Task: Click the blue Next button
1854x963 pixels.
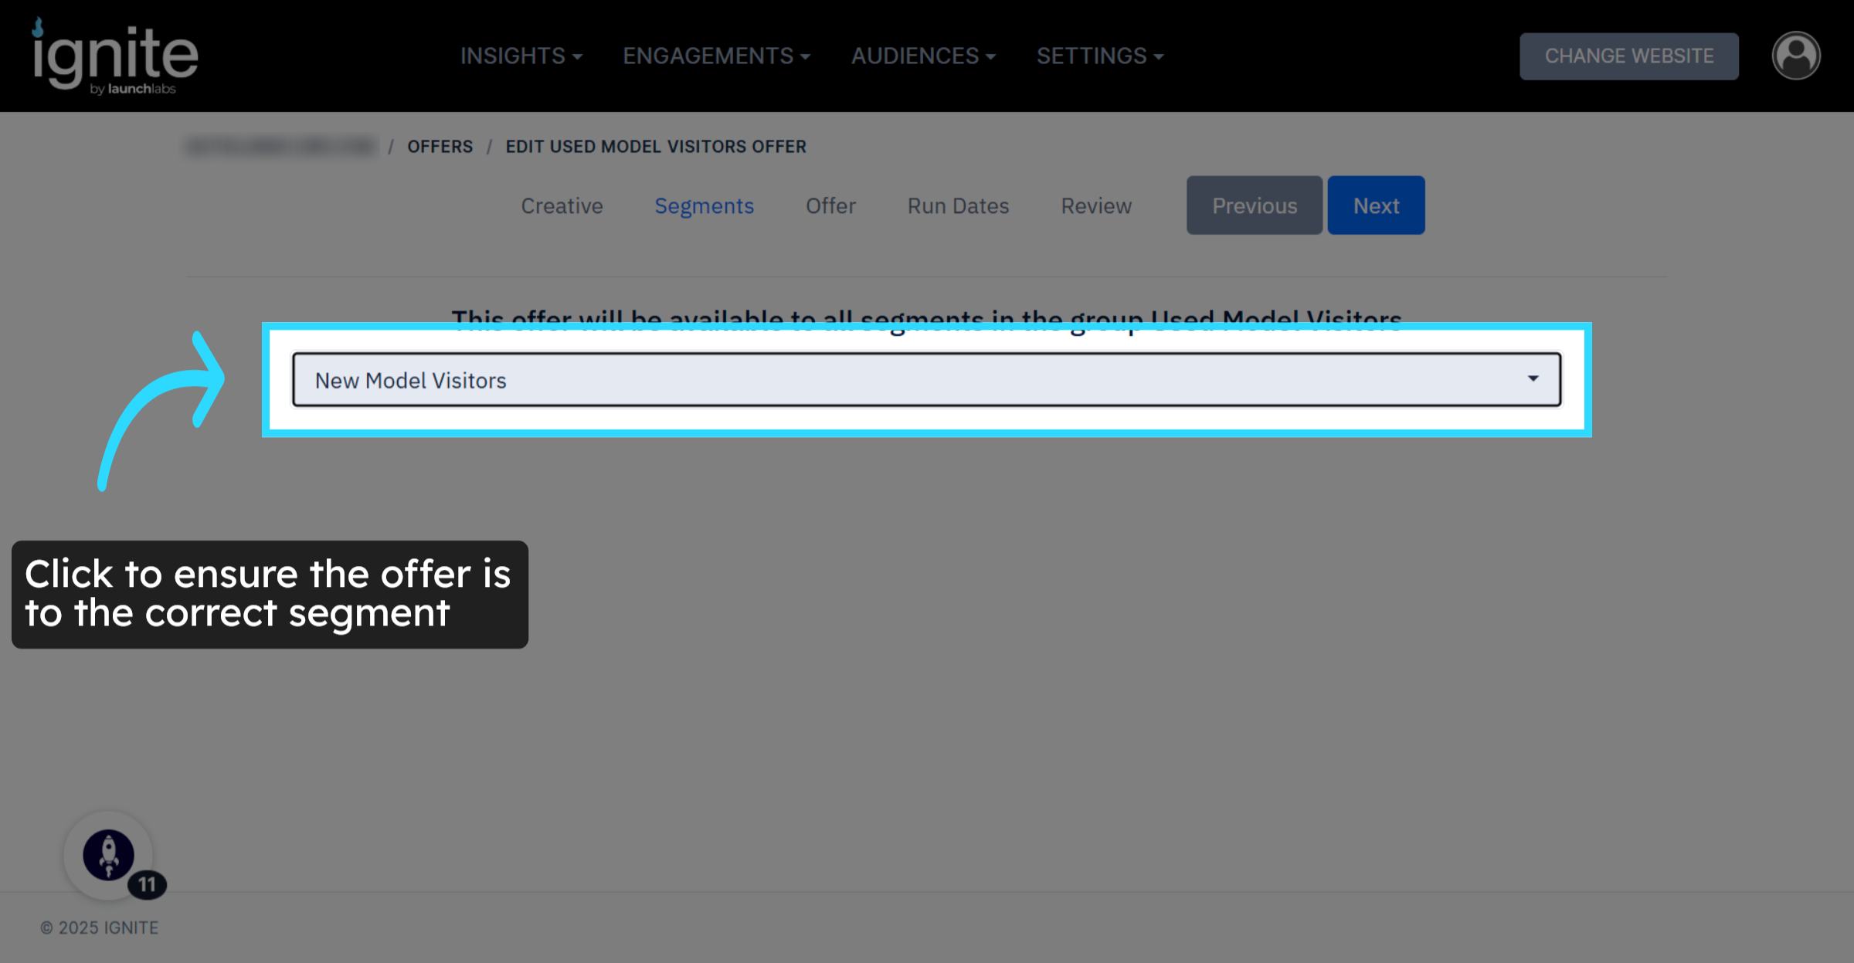Action: [x=1376, y=205]
